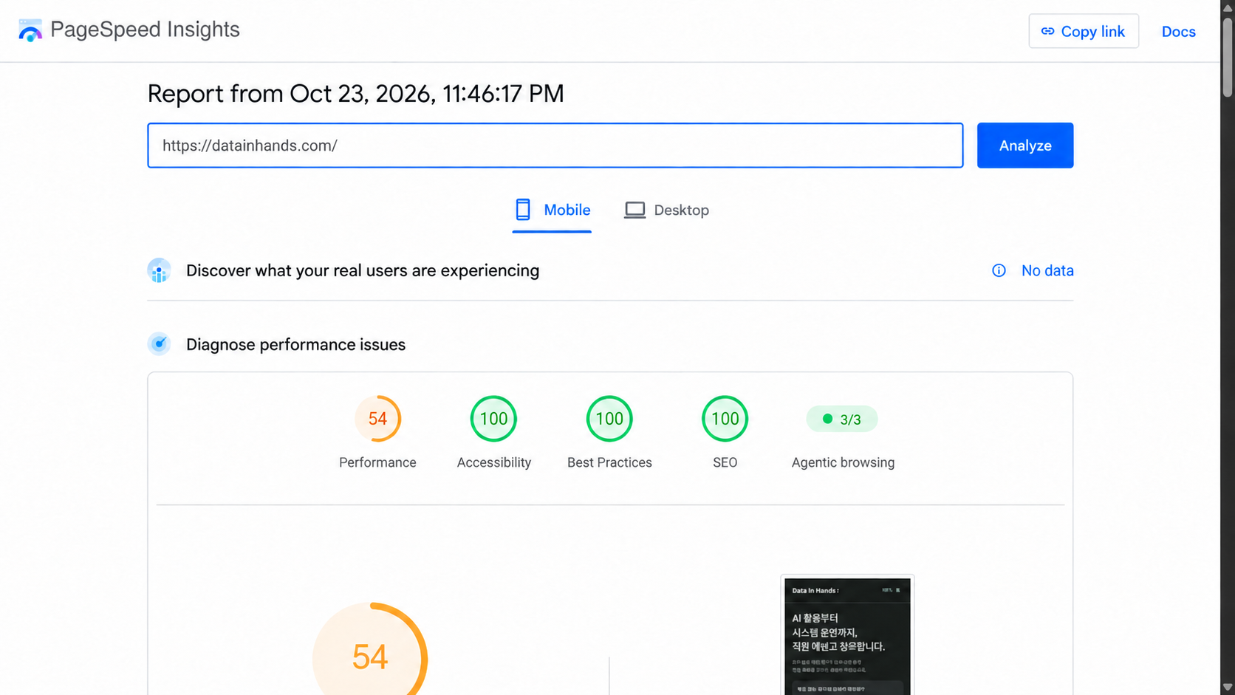
Task: Click 'Discover what your real users are experiencing'
Action: tap(363, 270)
